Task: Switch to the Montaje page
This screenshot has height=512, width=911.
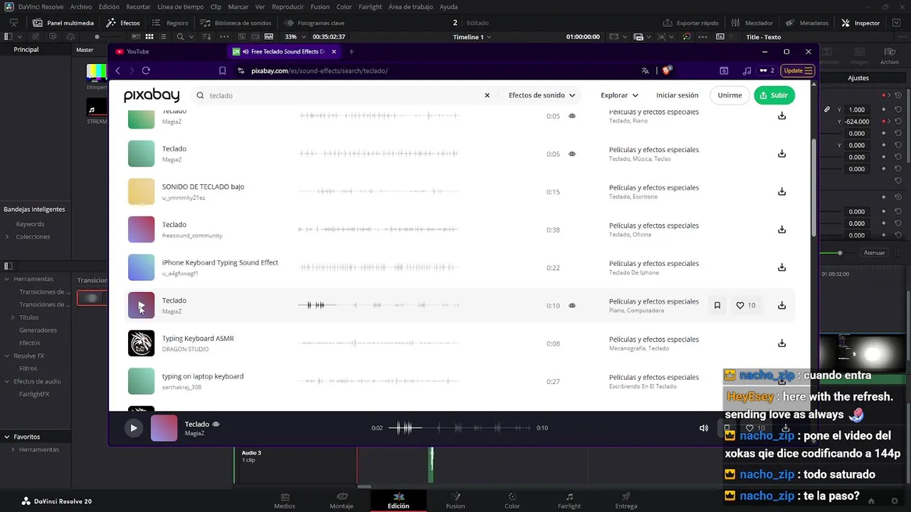Action: click(342, 501)
